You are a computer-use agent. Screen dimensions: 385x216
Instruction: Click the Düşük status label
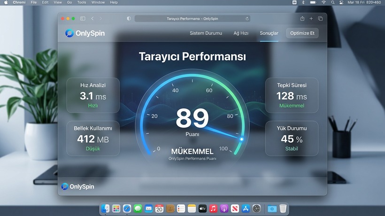tap(93, 149)
